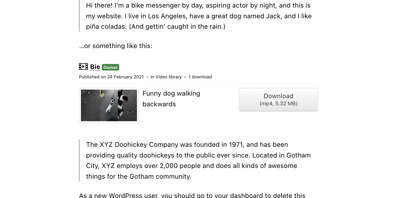Click the dog name 'Jack' in the first quote

[273, 16]
